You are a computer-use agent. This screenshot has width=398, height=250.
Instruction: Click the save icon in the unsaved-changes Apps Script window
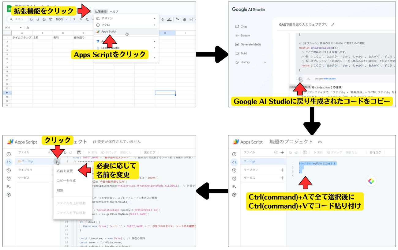click(x=79, y=152)
